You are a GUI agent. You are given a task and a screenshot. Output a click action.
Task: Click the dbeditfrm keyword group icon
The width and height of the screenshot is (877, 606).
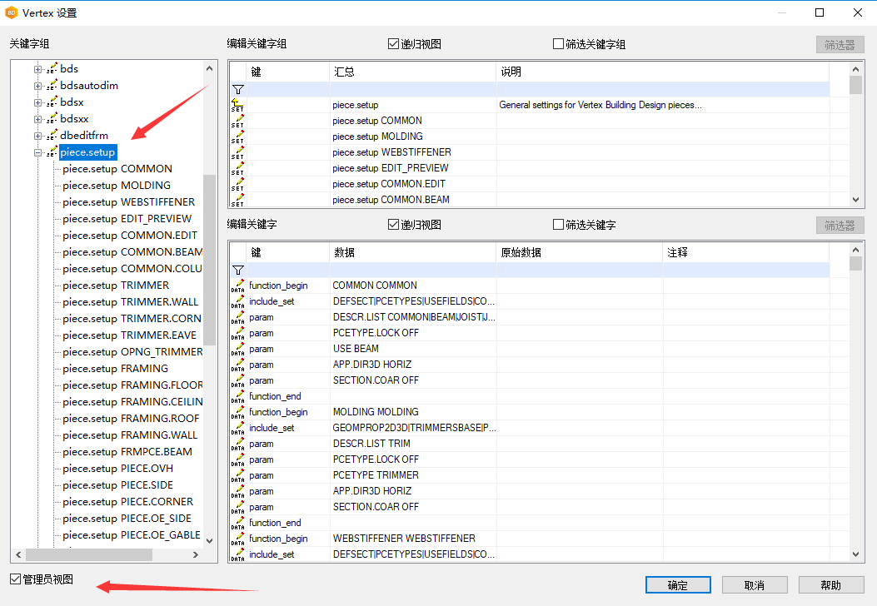52,136
